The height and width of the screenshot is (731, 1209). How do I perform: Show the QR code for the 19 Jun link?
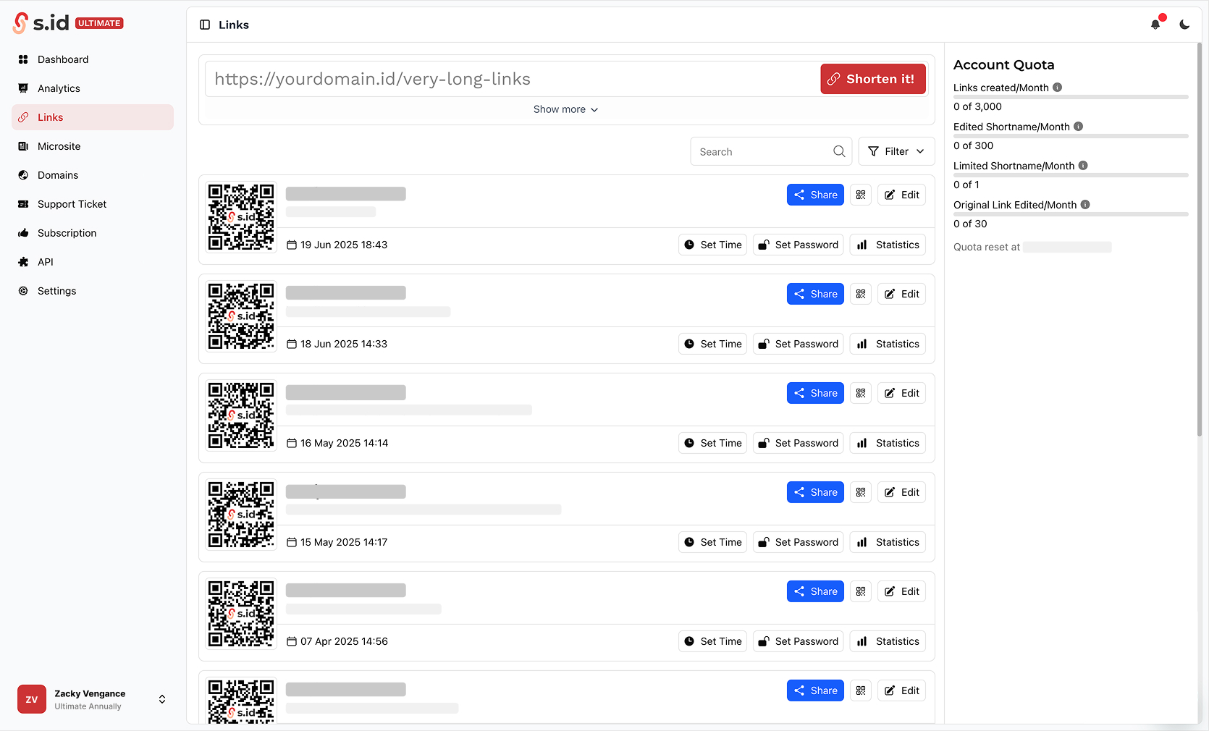[x=860, y=194]
